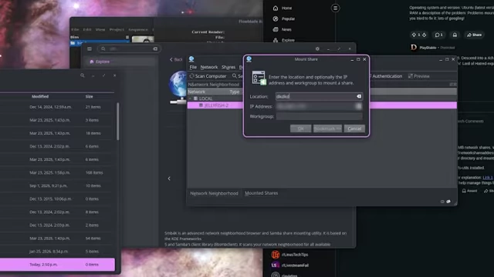Click the Type column header in Smb4K
Viewport: 494px width, 277px height.
tap(235, 92)
